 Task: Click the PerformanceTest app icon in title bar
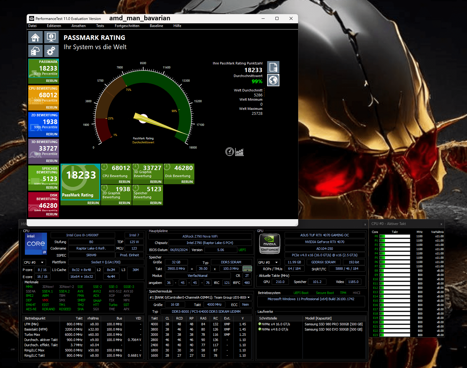tap(31, 18)
